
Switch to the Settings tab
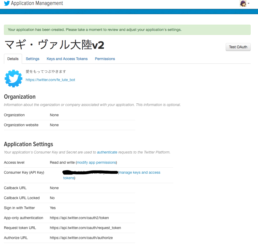click(33, 59)
